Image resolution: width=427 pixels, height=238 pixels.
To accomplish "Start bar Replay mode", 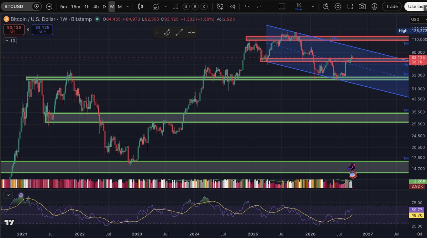I will coord(232,6).
